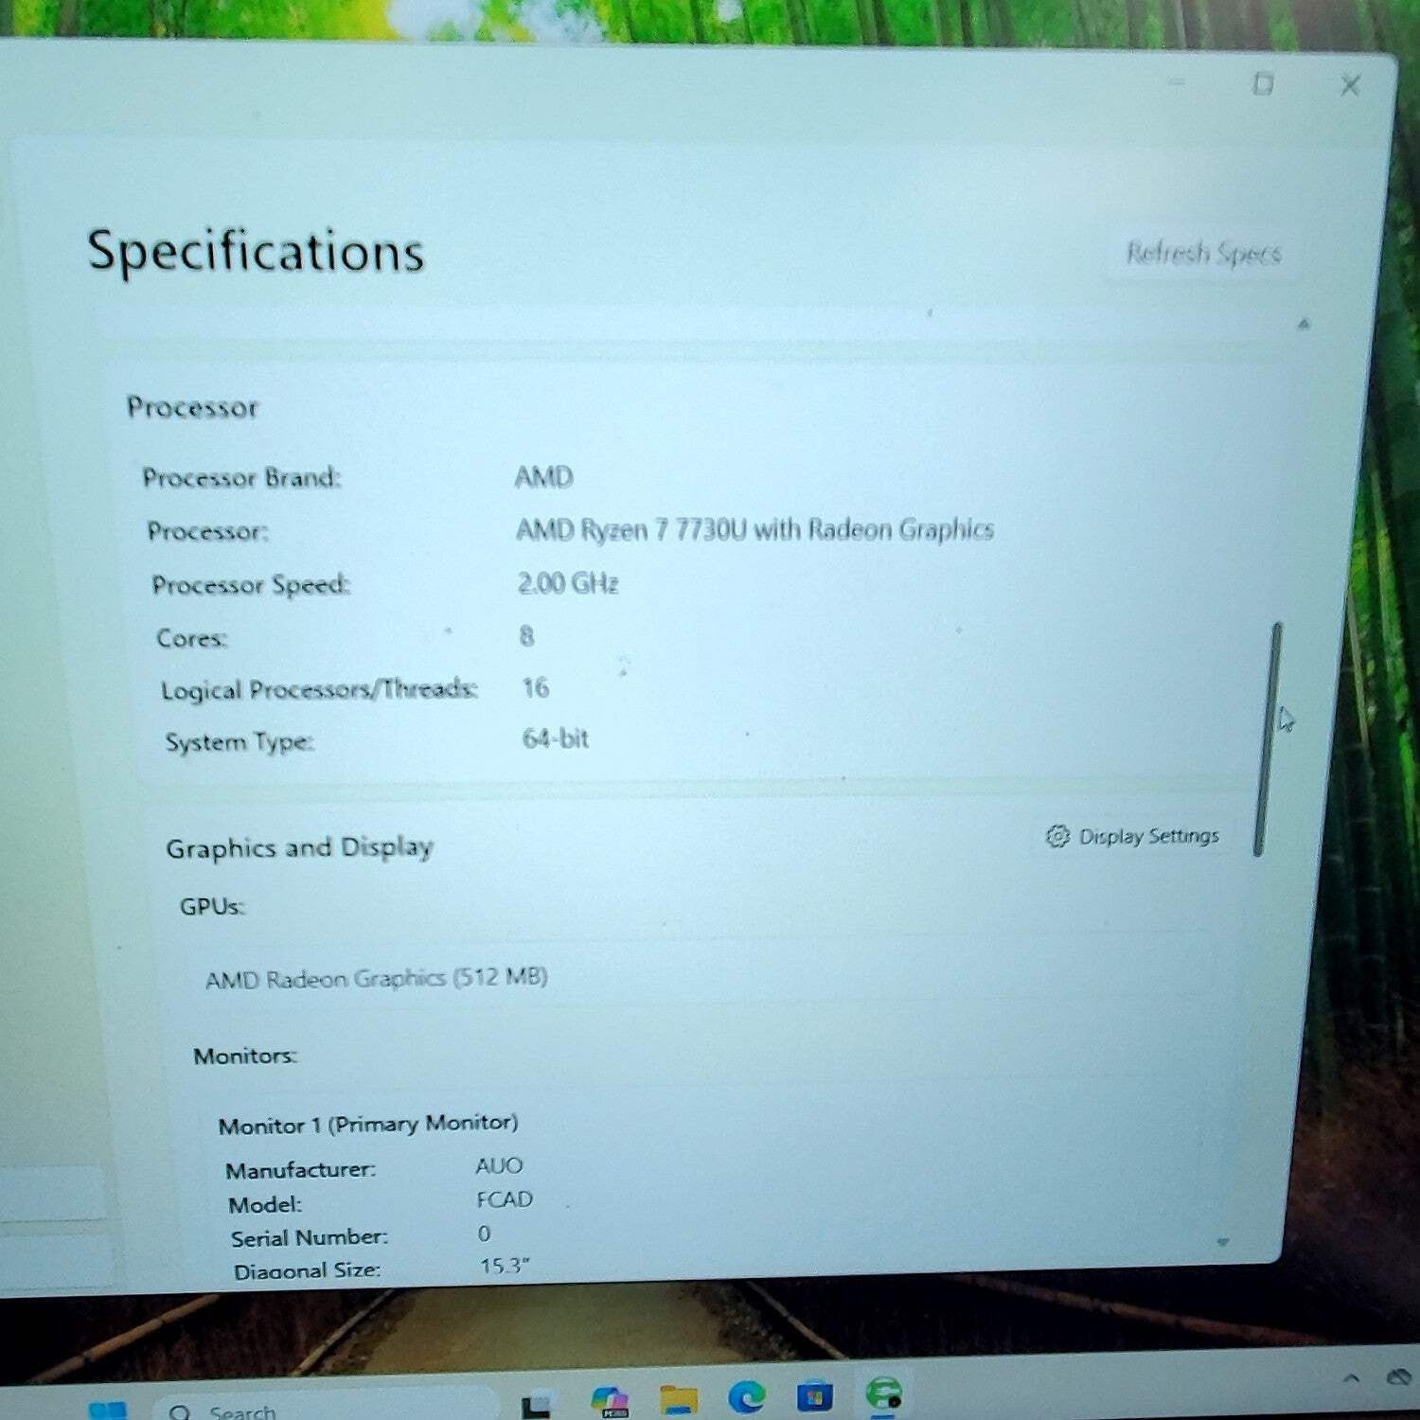The height and width of the screenshot is (1420, 1420).
Task: Select diagonal size value '15.3"'
Action: pos(505,1266)
